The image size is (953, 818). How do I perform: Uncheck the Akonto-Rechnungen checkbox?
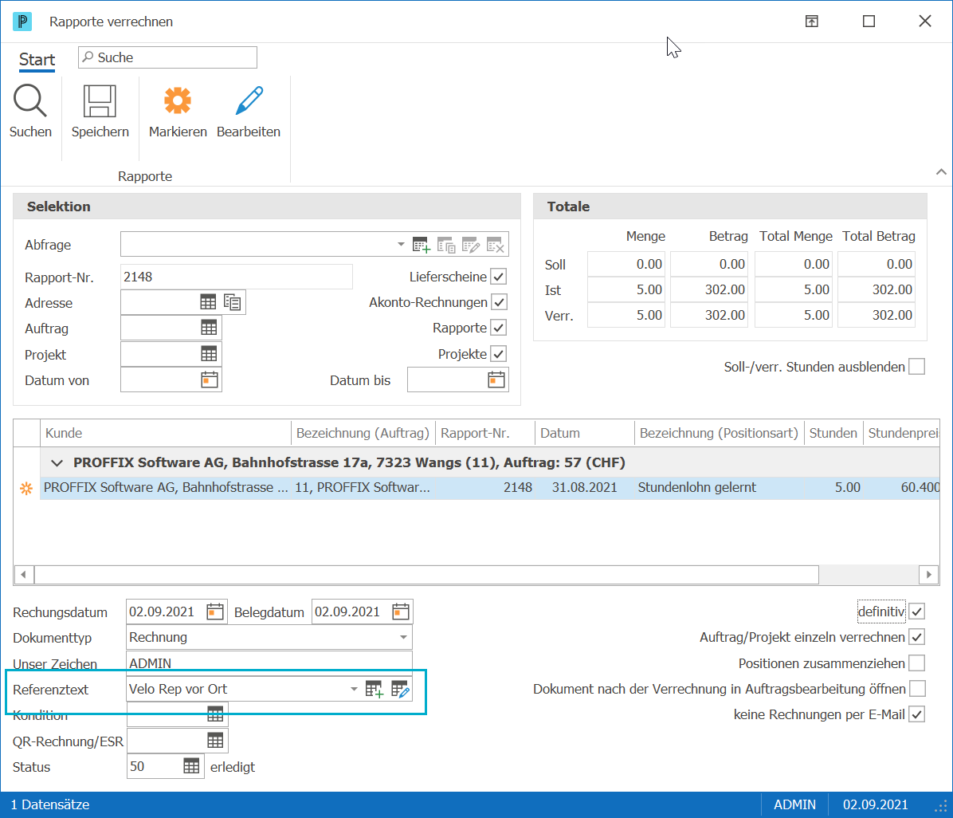498,302
